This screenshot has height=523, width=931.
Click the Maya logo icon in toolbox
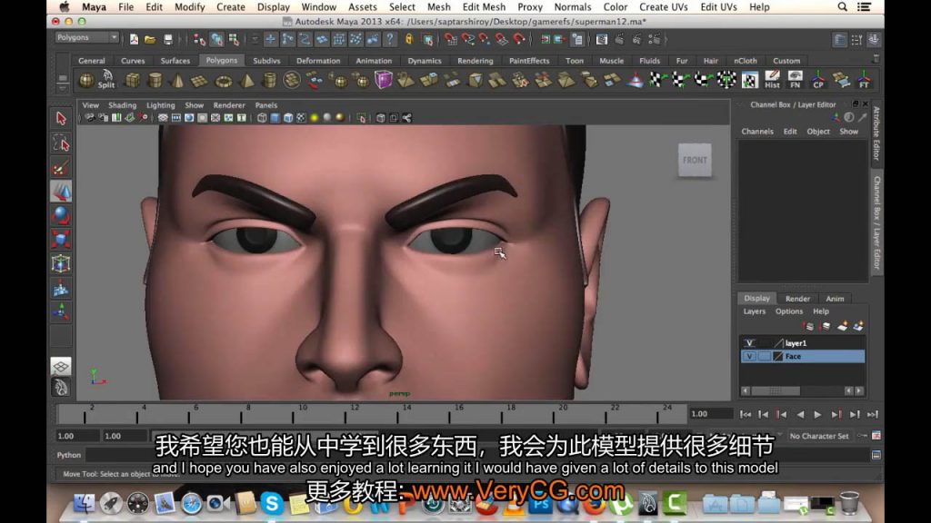point(61,388)
